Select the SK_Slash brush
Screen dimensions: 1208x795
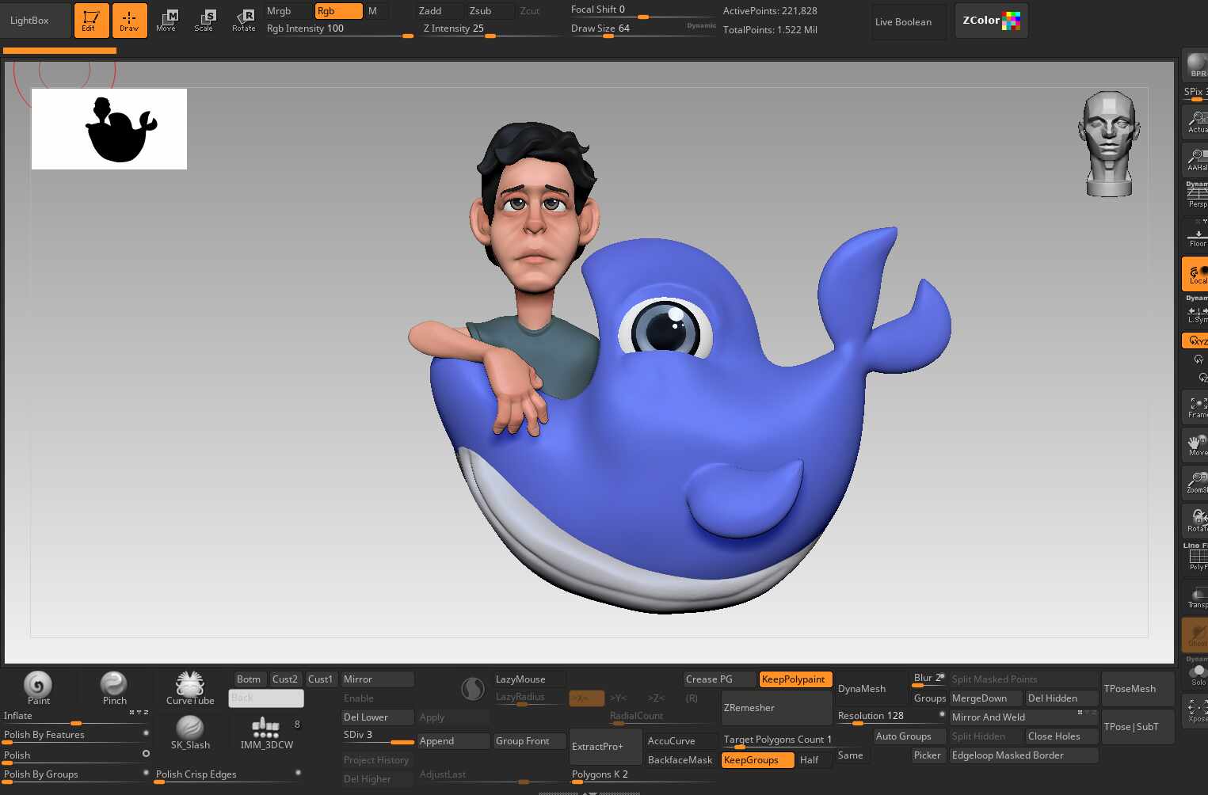pos(190,732)
